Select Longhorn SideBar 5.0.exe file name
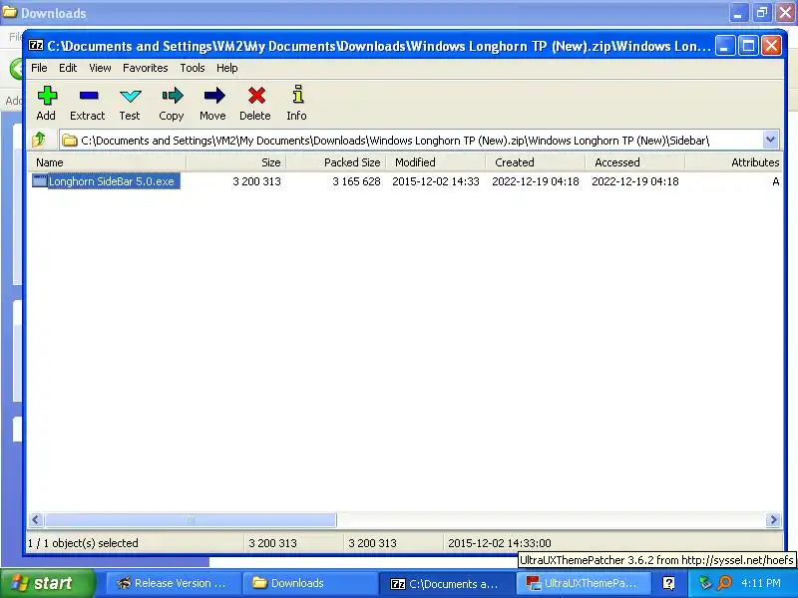This screenshot has width=798, height=598. 112,181
